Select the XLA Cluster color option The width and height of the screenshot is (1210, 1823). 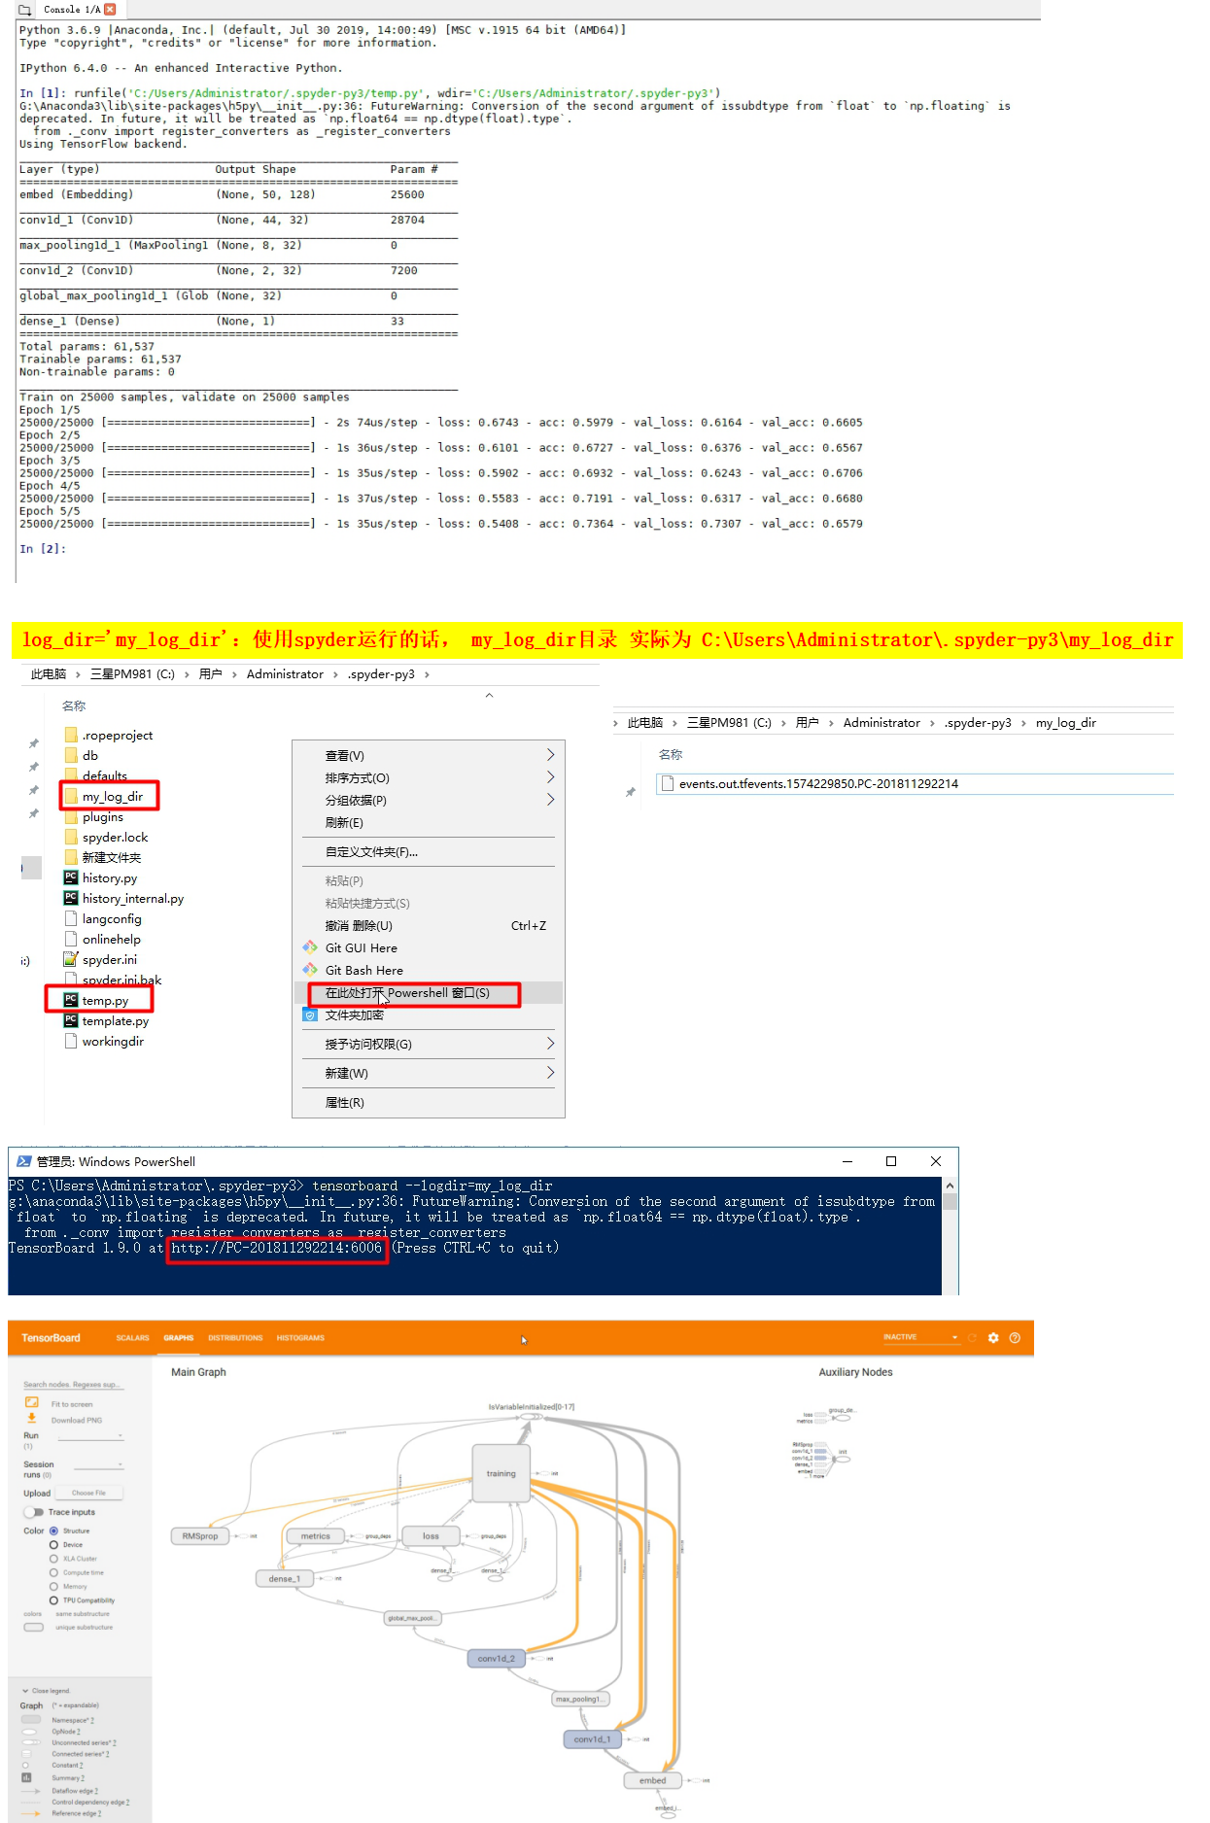[53, 1559]
